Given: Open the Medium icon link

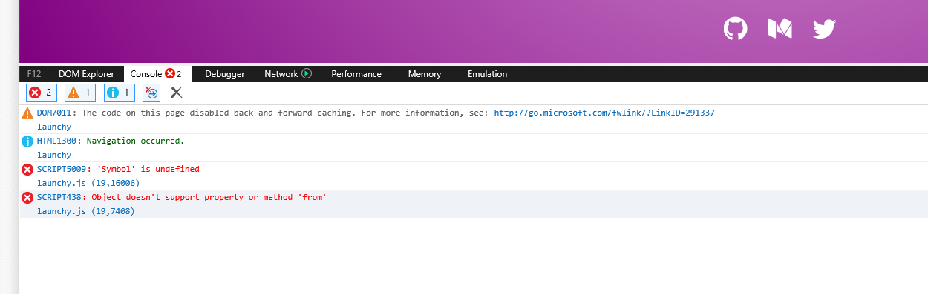Looking at the screenshot, I should pos(780,29).
